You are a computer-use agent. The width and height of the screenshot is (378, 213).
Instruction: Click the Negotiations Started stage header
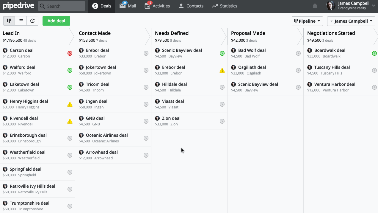(341, 37)
